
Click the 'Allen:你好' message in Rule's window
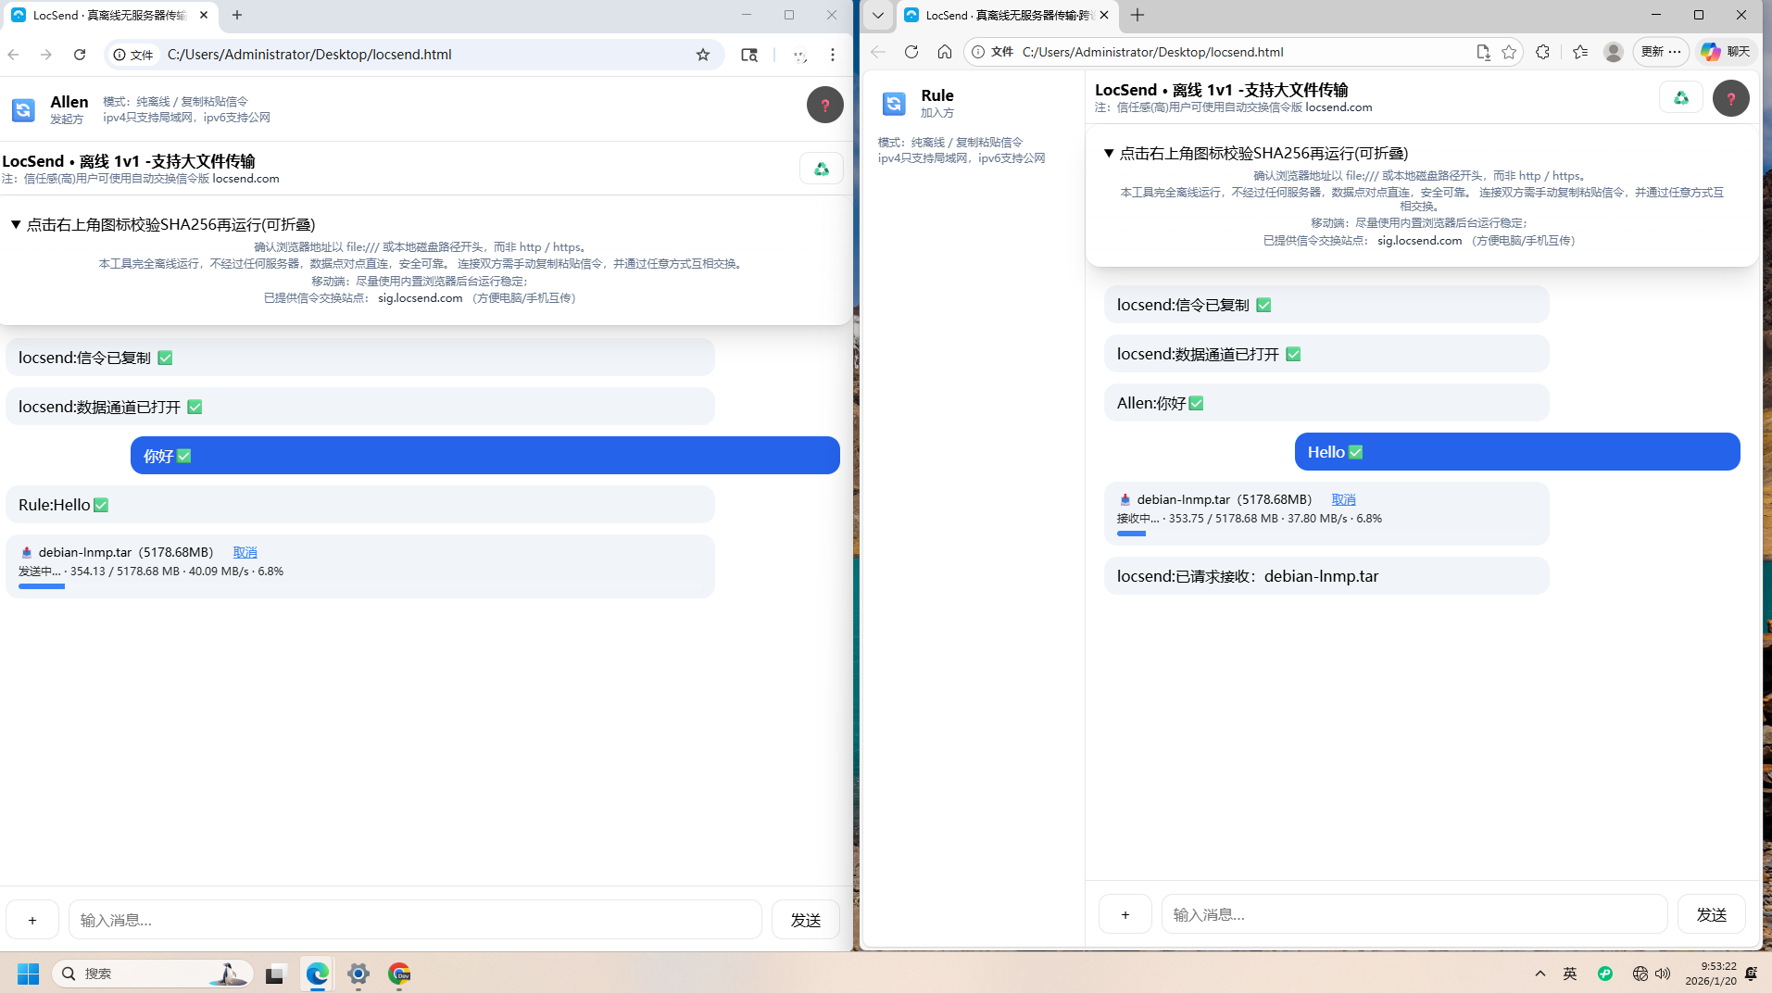[1326, 403]
